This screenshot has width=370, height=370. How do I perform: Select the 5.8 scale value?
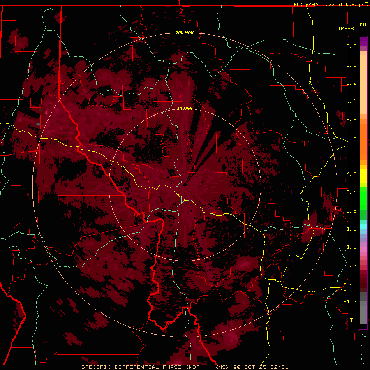(351, 138)
